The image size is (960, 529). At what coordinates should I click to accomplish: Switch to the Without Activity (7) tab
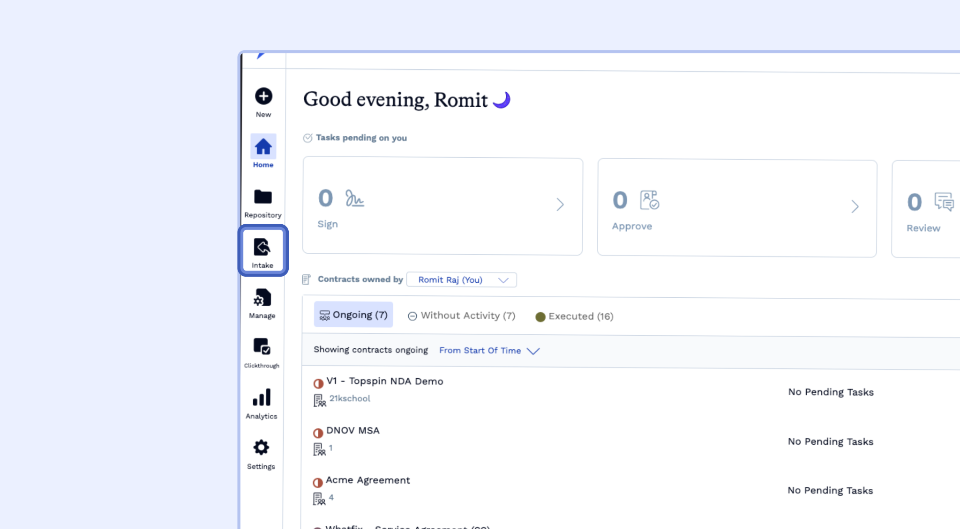[461, 316]
